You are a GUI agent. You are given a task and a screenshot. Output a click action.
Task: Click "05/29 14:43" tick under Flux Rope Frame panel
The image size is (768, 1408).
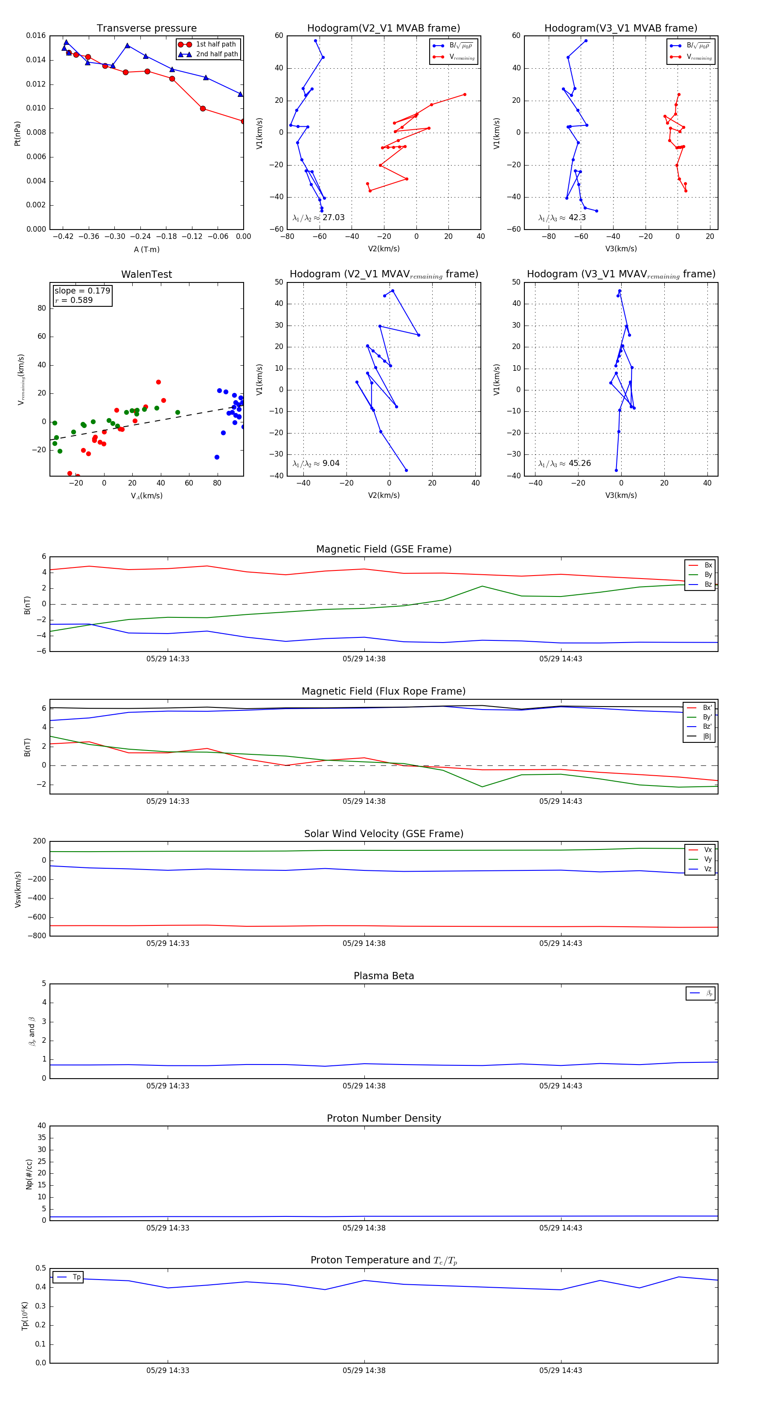click(561, 801)
